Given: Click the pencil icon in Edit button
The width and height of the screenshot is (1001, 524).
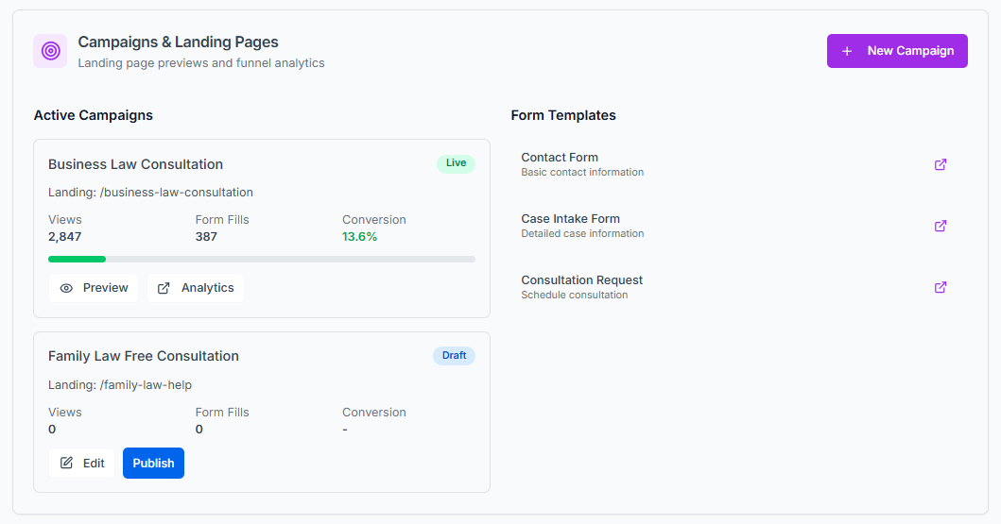Looking at the screenshot, I should point(66,463).
